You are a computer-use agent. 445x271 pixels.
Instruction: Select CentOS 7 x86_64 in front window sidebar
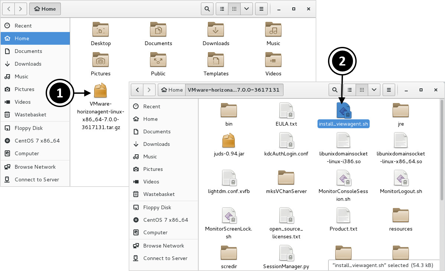164,220
